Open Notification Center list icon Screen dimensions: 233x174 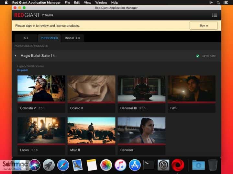(x=226, y=3)
